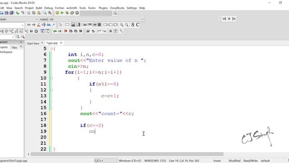The image size is (289, 163).
Task: Open the Settings menu
Action: click(132, 8)
